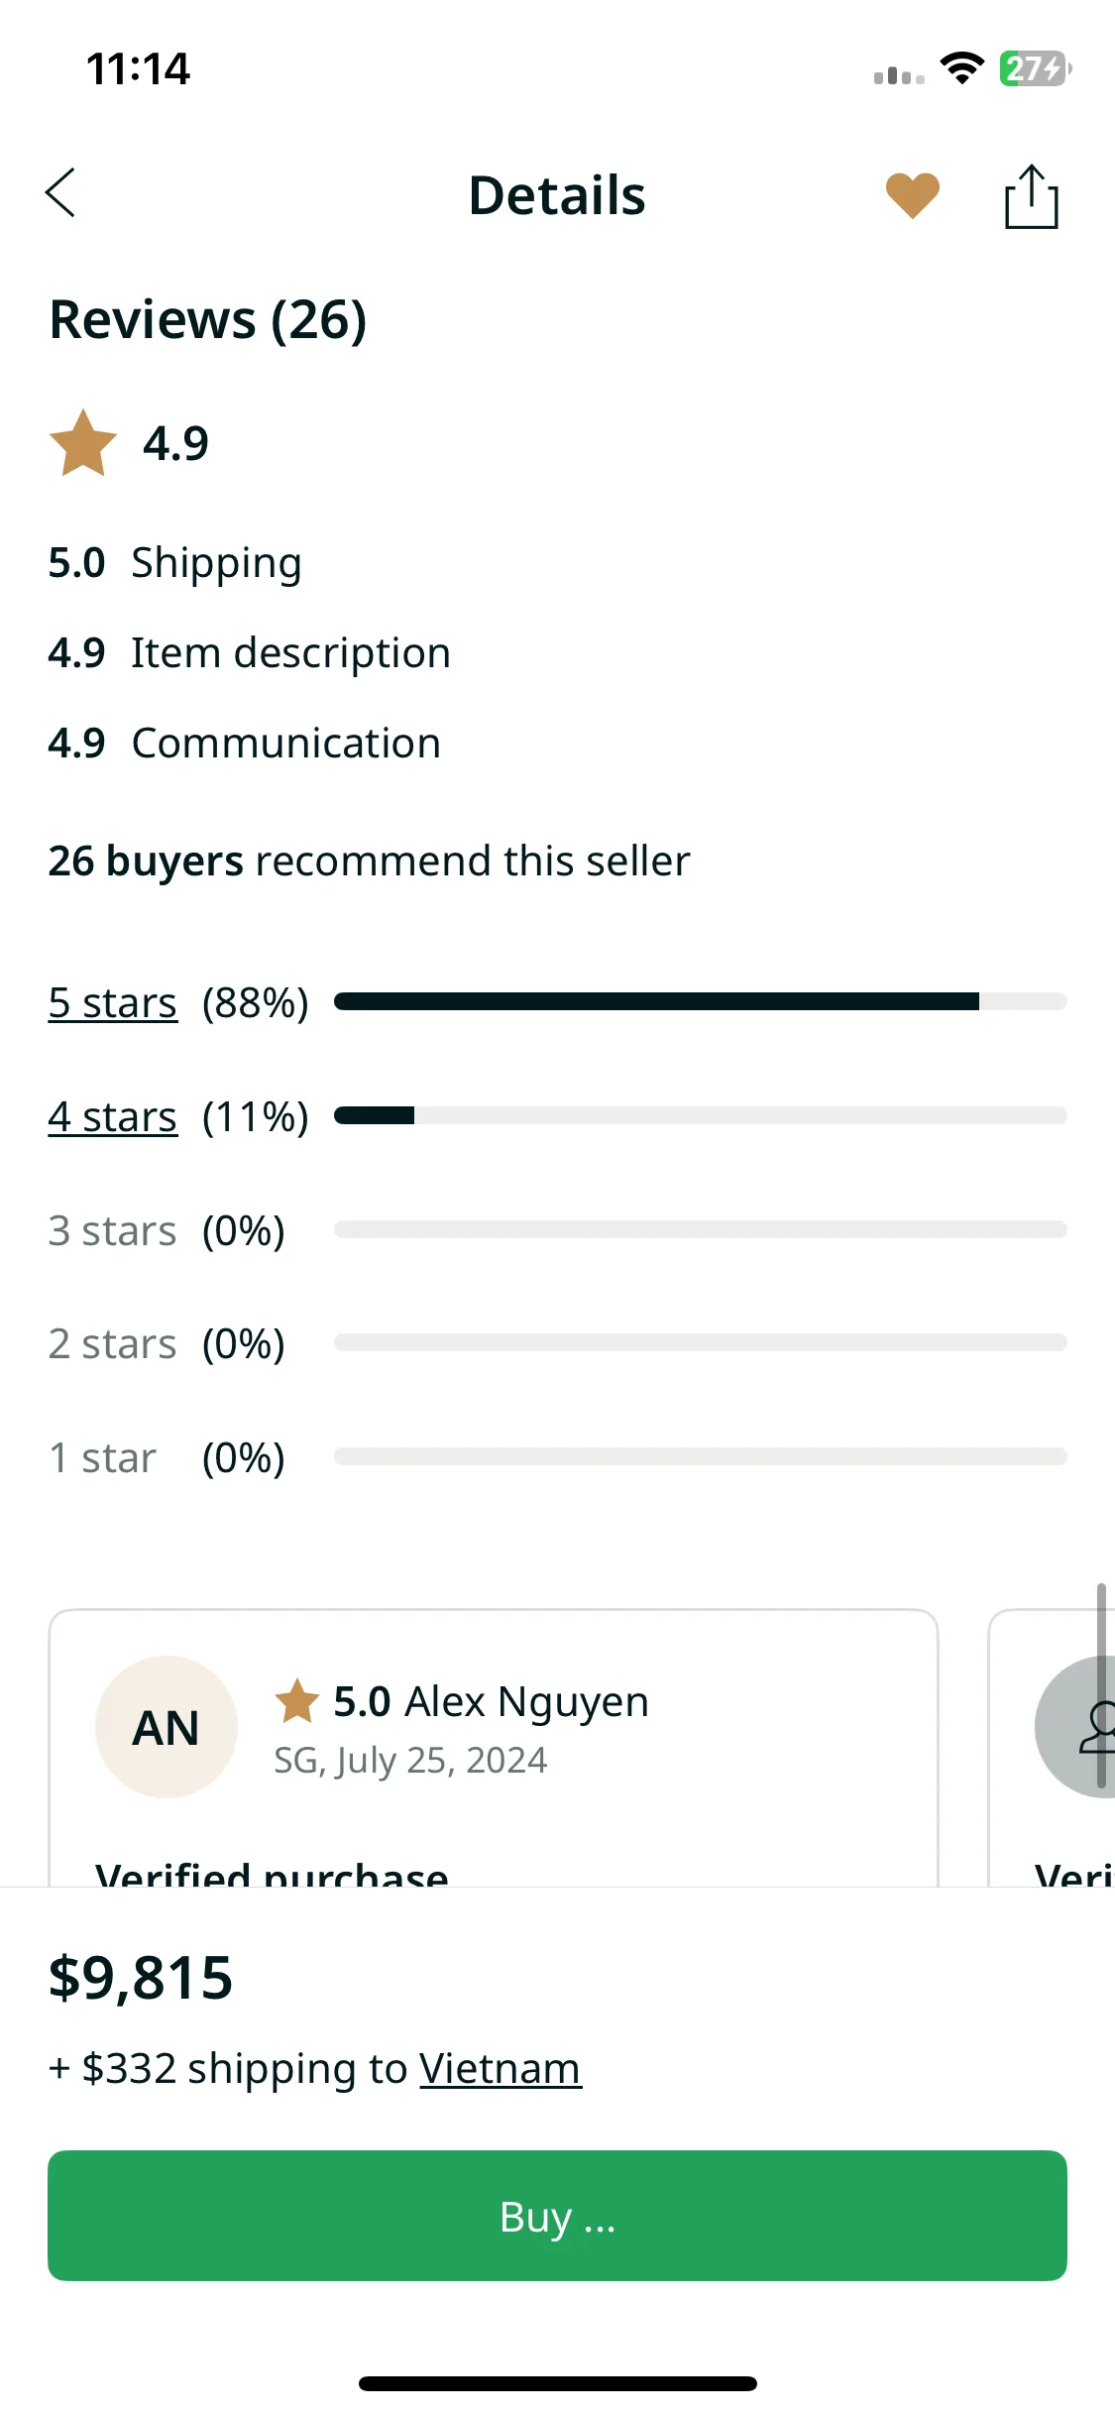
Task: Click the 5 stars progress bar
Action: click(701, 1001)
